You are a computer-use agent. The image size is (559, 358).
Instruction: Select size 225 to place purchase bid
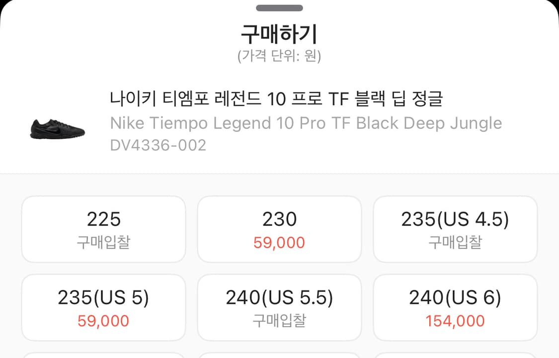pyautogui.click(x=103, y=228)
